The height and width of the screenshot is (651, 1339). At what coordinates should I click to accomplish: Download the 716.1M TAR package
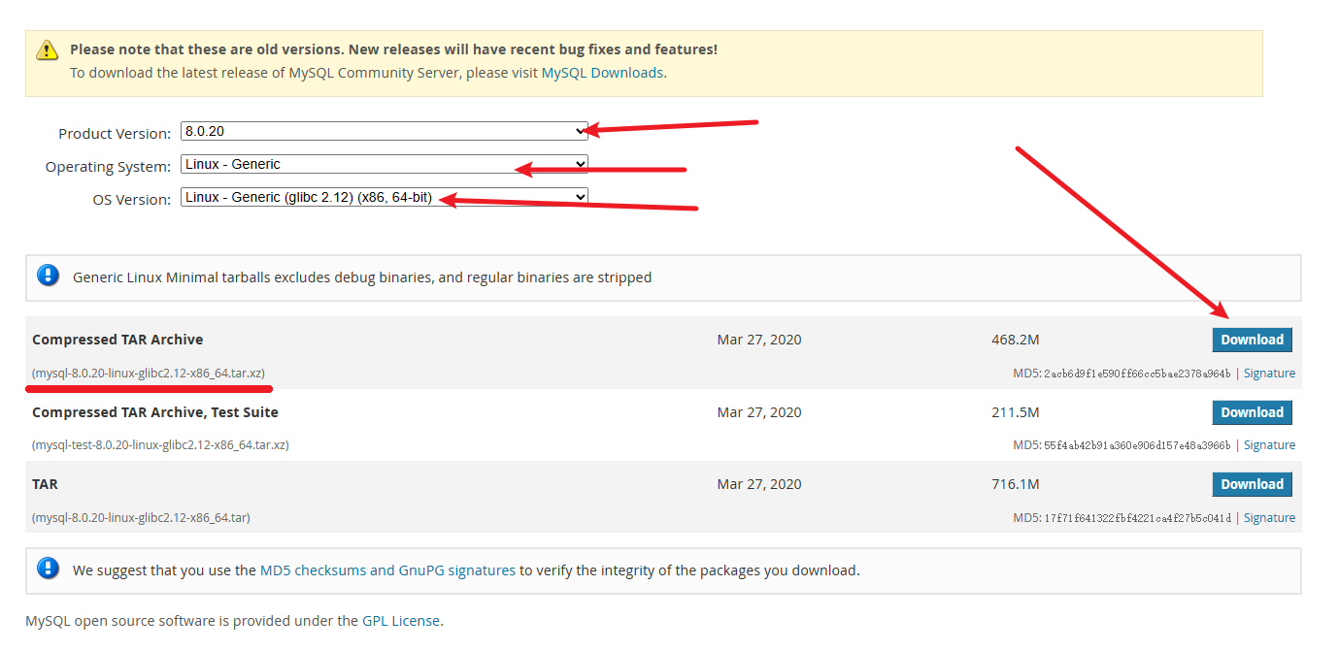tap(1252, 484)
